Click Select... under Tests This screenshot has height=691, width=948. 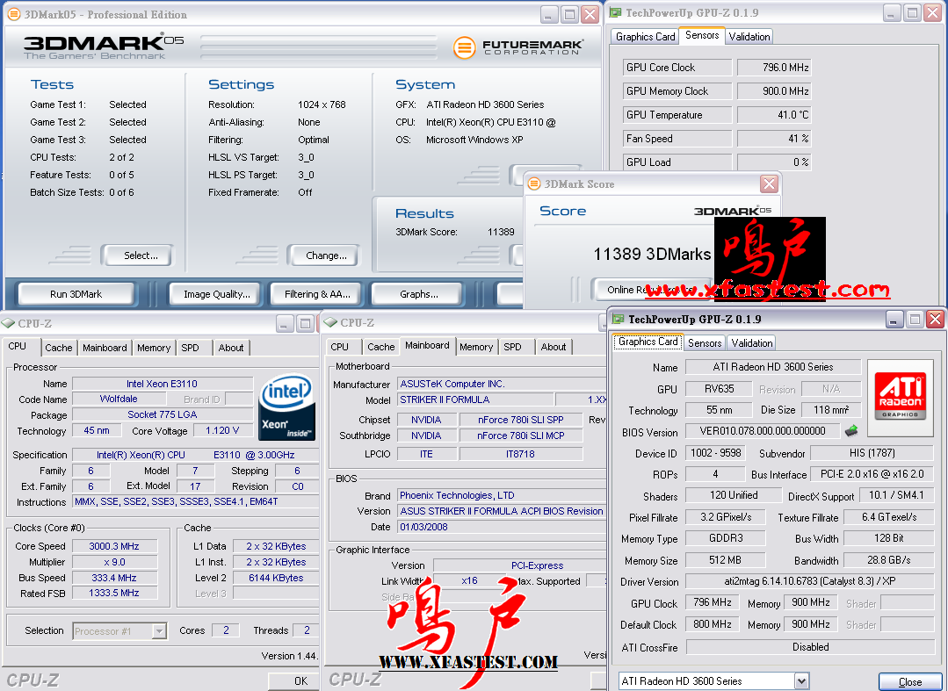(x=137, y=256)
